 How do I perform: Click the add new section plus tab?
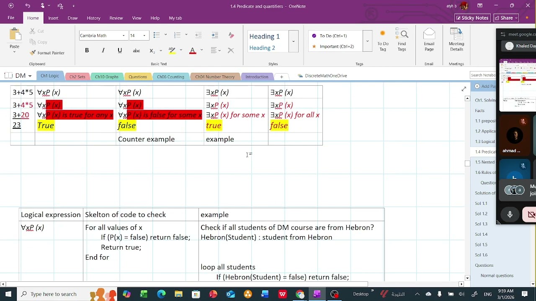click(x=281, y=77)
